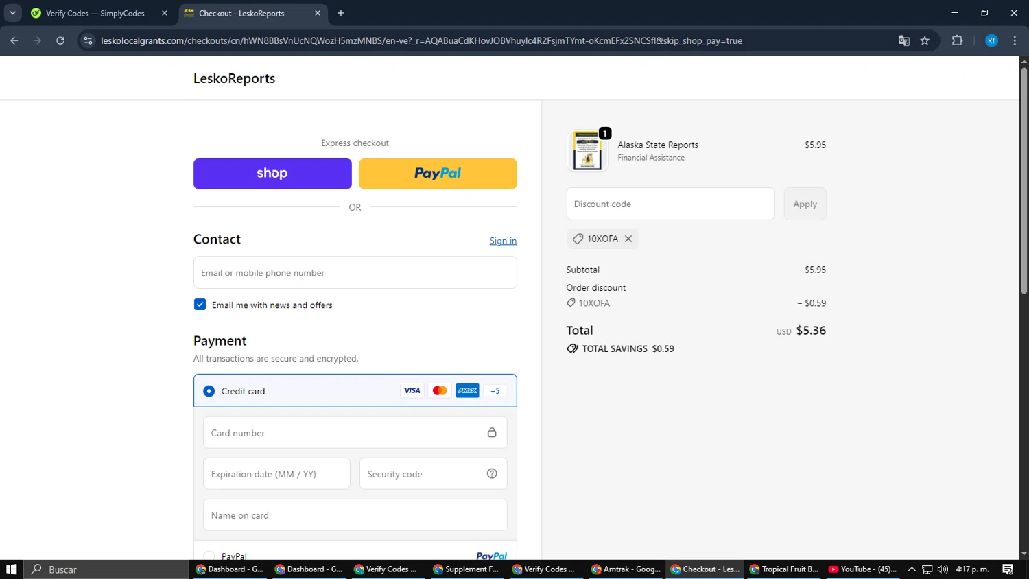
Task: Click the Sign in link
Action: pos(503,241)
